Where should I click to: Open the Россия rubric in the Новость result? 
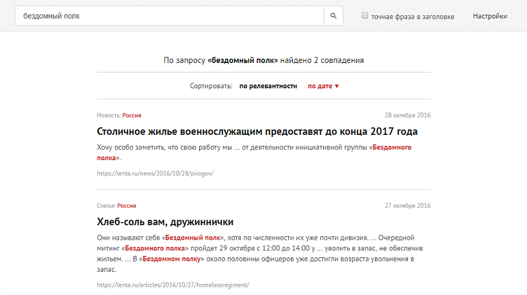(132, 115)
